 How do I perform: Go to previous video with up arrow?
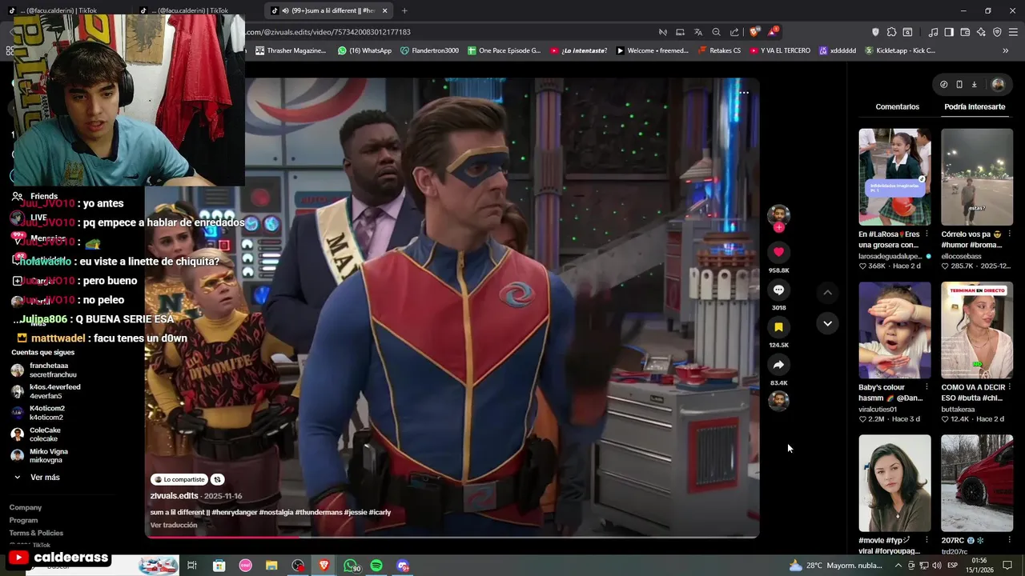pos(827,293)
